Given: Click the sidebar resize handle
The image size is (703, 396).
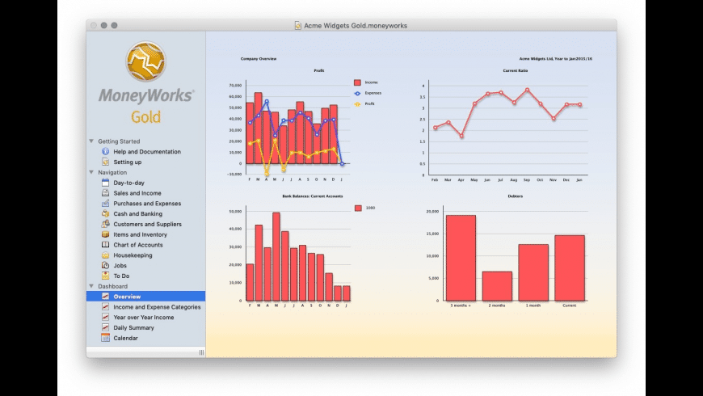Looking at the screenshot, I should [x=201, y=352].
